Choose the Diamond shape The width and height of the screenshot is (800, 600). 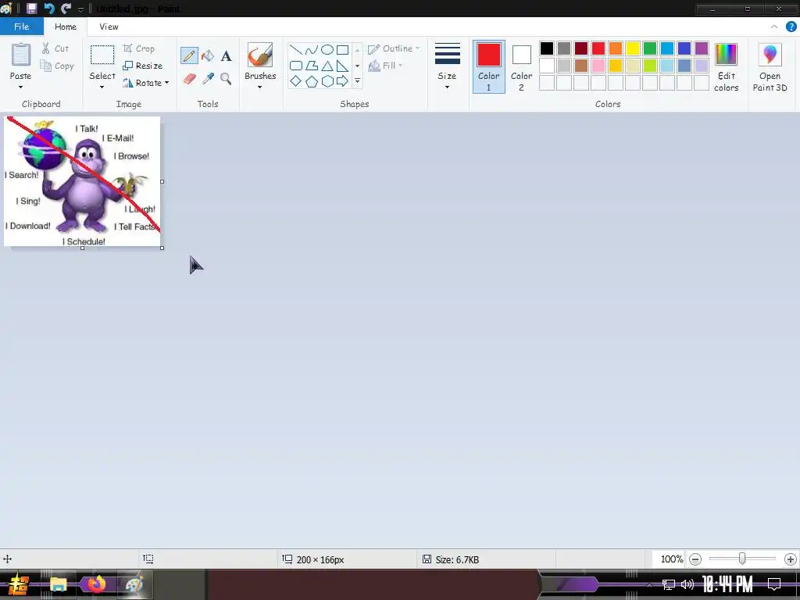pyautogui.click(x=296, y=81)
